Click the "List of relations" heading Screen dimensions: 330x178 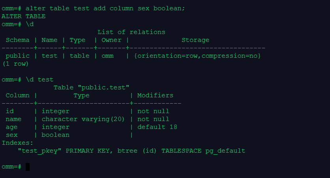pyautogui.click(x=131, y=32)
